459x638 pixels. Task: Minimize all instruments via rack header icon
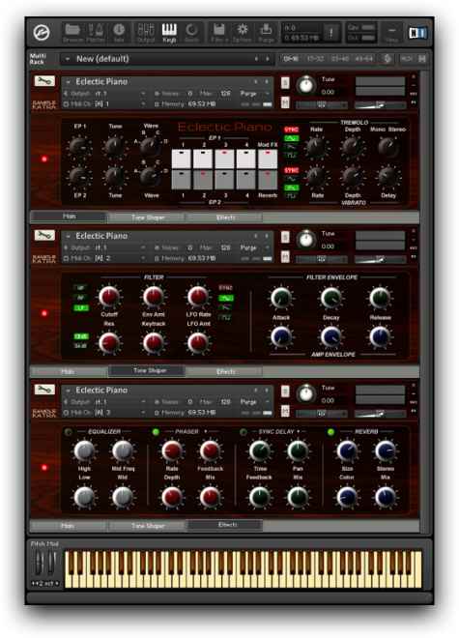click(x=422, y=59)
